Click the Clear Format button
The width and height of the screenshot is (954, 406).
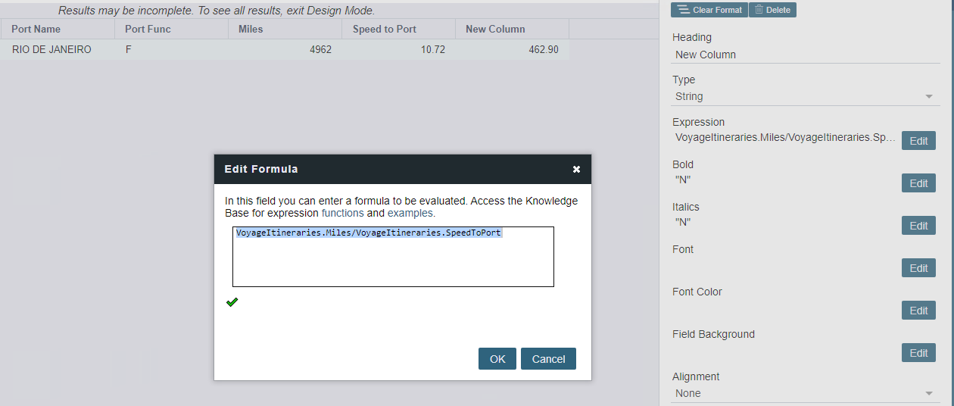pos(709,10)
